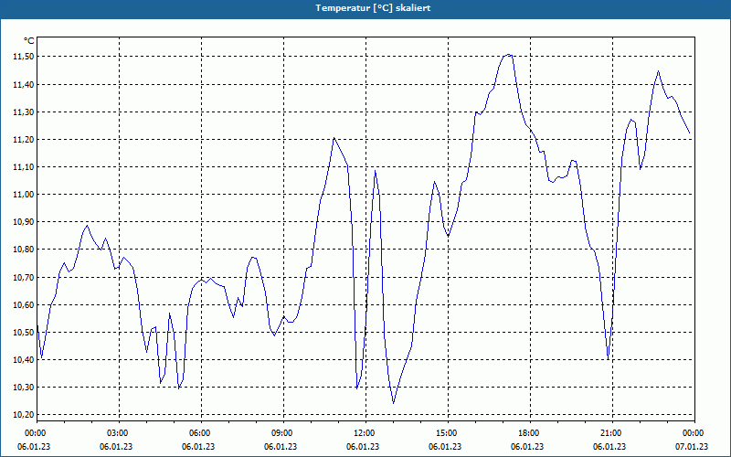Screen dimensions: 731x457
Task: Click the 07.01.23 date label
Action: pos(692,447)
